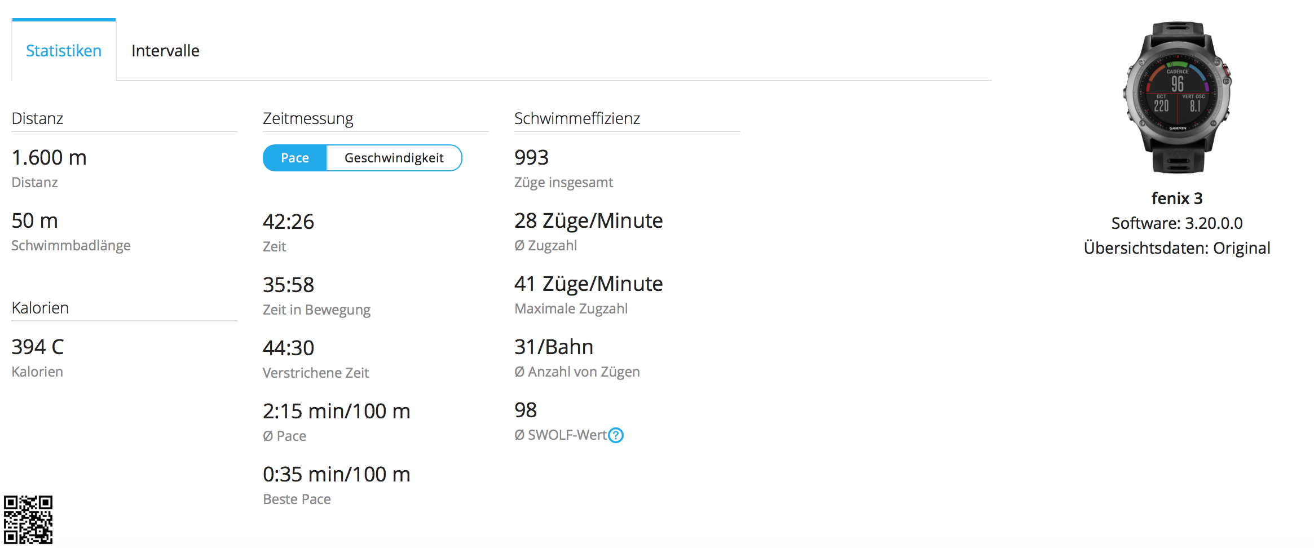The height and width of the screenshot is (548, 1314).
Task: Click the Schwimmeffizienz section heading
Action: [577, 118]
